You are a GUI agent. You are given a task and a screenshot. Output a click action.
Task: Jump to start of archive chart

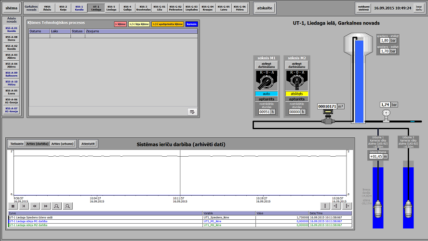[24, 206]
